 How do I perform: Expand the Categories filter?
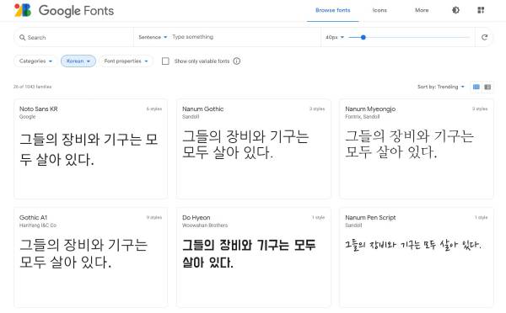pos(35,61)
